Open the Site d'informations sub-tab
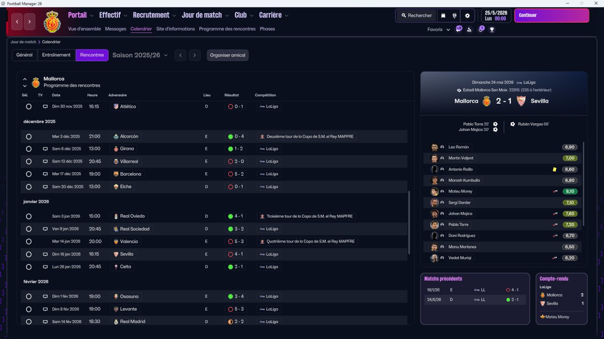Image resolution: width=604 pixels, height=339 pixels. coord(176,29)
